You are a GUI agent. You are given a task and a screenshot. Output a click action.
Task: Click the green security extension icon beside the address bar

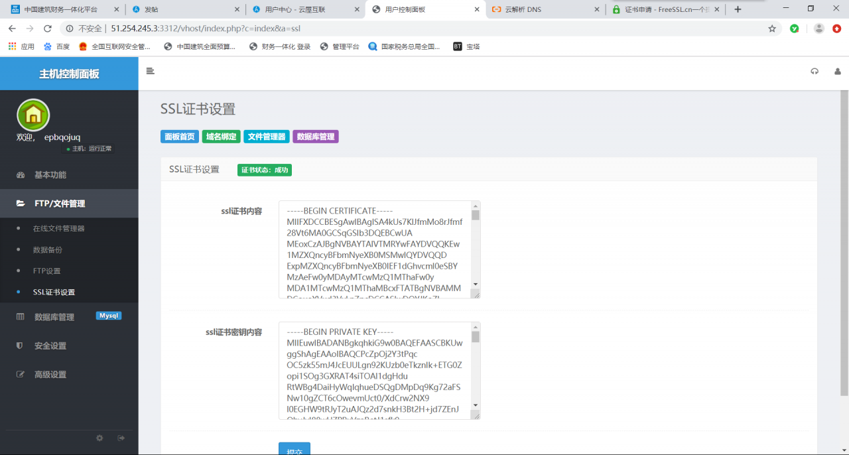(x=793, y=29)
